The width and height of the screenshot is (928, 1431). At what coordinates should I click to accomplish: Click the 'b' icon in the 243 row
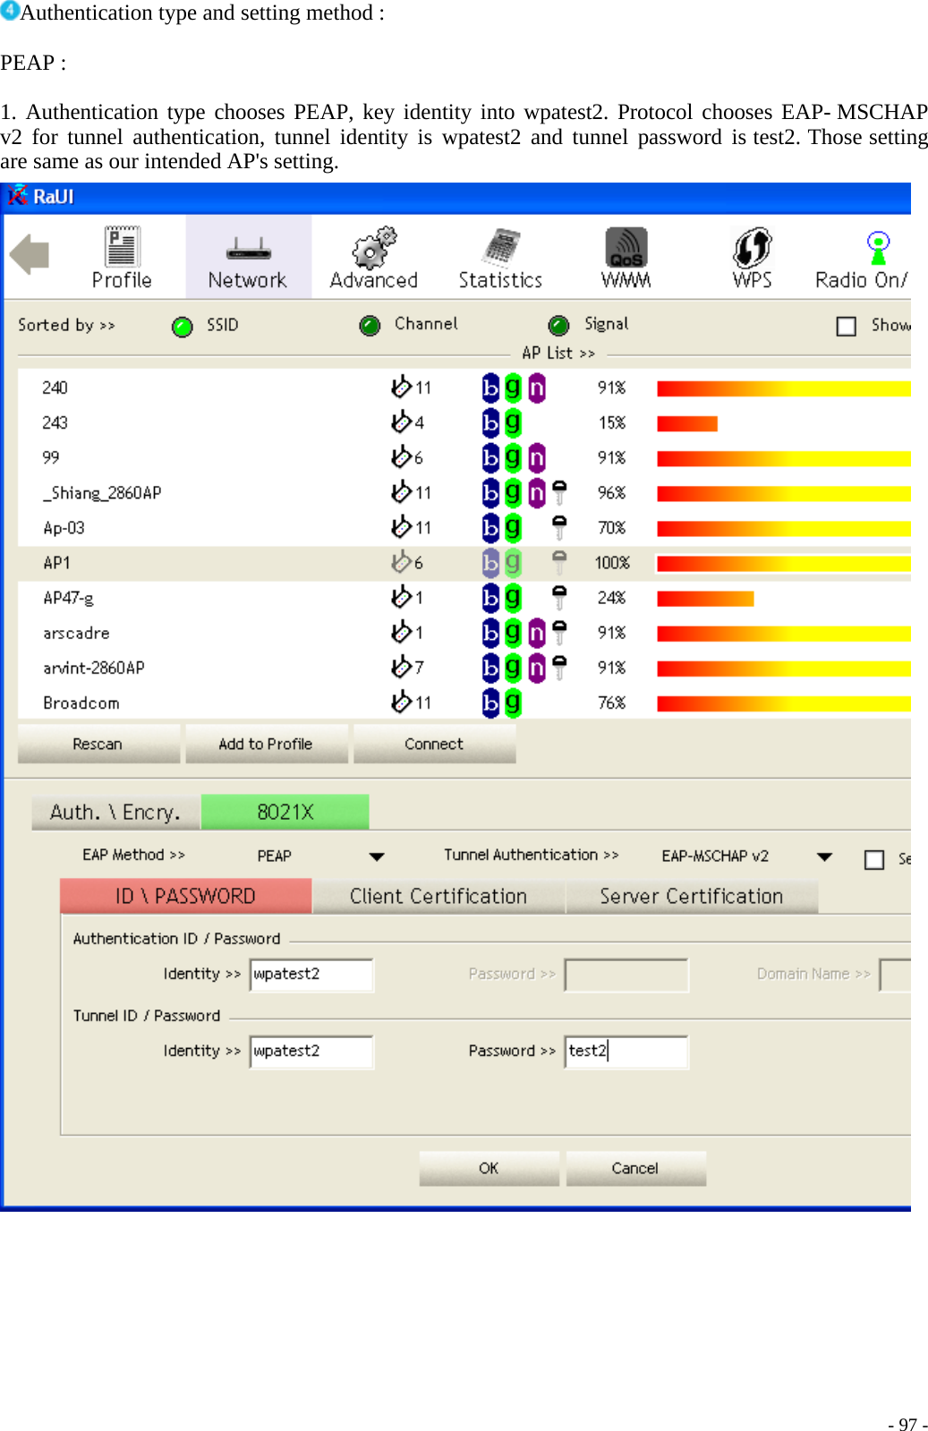[490, 422]
